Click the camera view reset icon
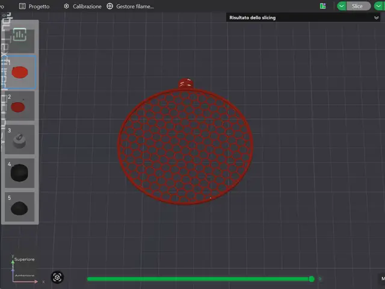Image resolution: width=385 pixels, height=289 pixels. (57, 278)
